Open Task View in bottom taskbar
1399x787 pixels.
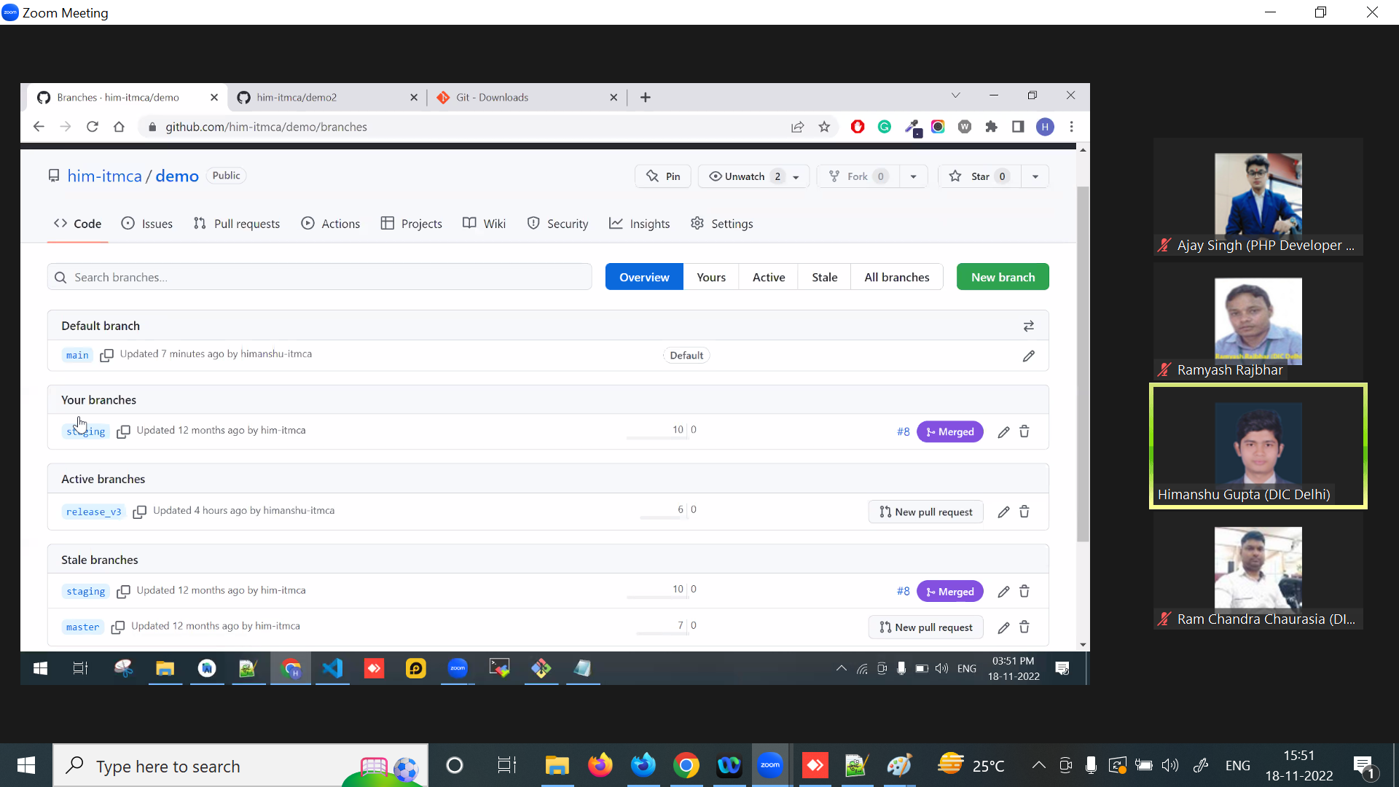506,765
